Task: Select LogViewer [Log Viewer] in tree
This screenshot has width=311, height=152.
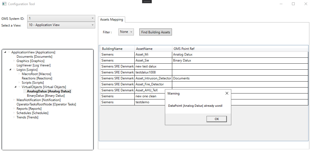Action: click(33, 65)
